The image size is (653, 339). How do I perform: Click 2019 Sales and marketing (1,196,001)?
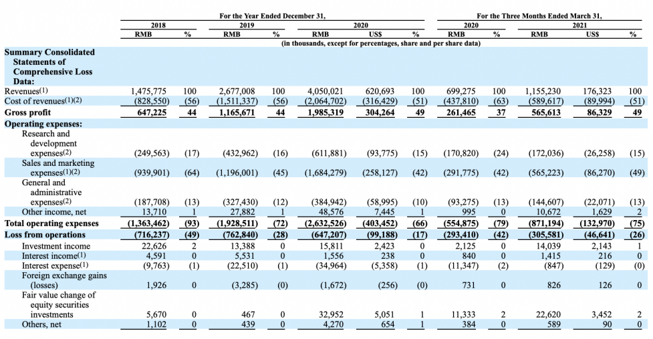(x=237, y=173)
